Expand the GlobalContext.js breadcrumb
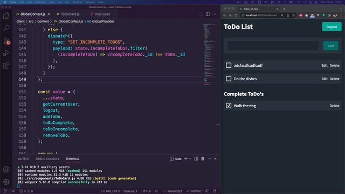 pyautogui.click(x=68, y=22)
